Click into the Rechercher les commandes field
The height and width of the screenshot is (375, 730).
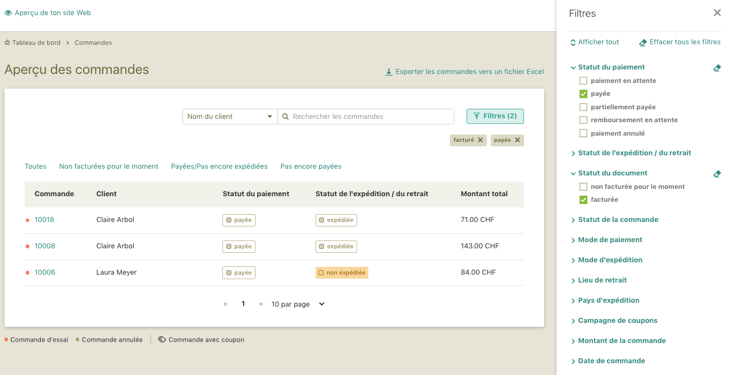(x=366, y=117)
